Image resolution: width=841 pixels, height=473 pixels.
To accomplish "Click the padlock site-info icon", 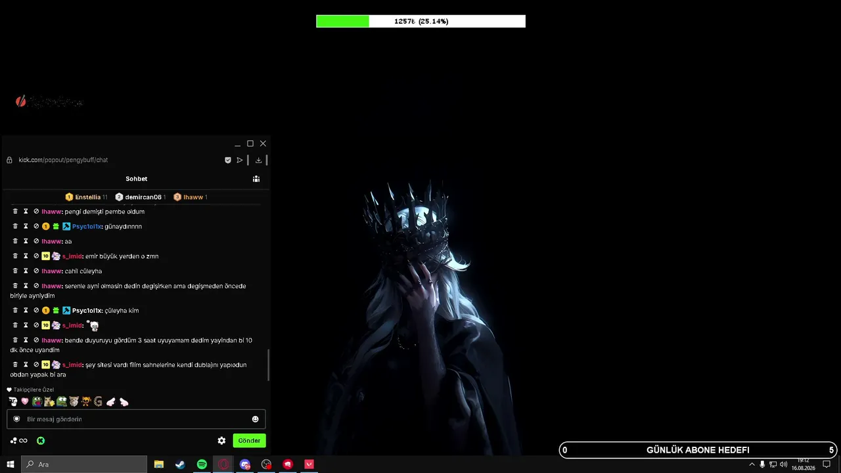I will pyautogui.click(x=9, y=160).
